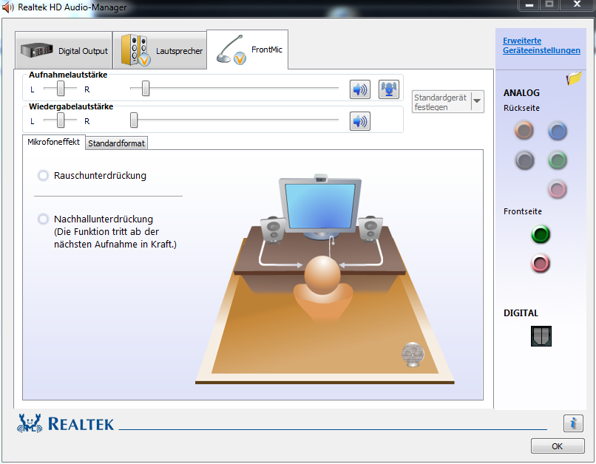Click the ANALOG heading text
The width and height of the screenshot is (596, 464).
click(x=521, y=92)
